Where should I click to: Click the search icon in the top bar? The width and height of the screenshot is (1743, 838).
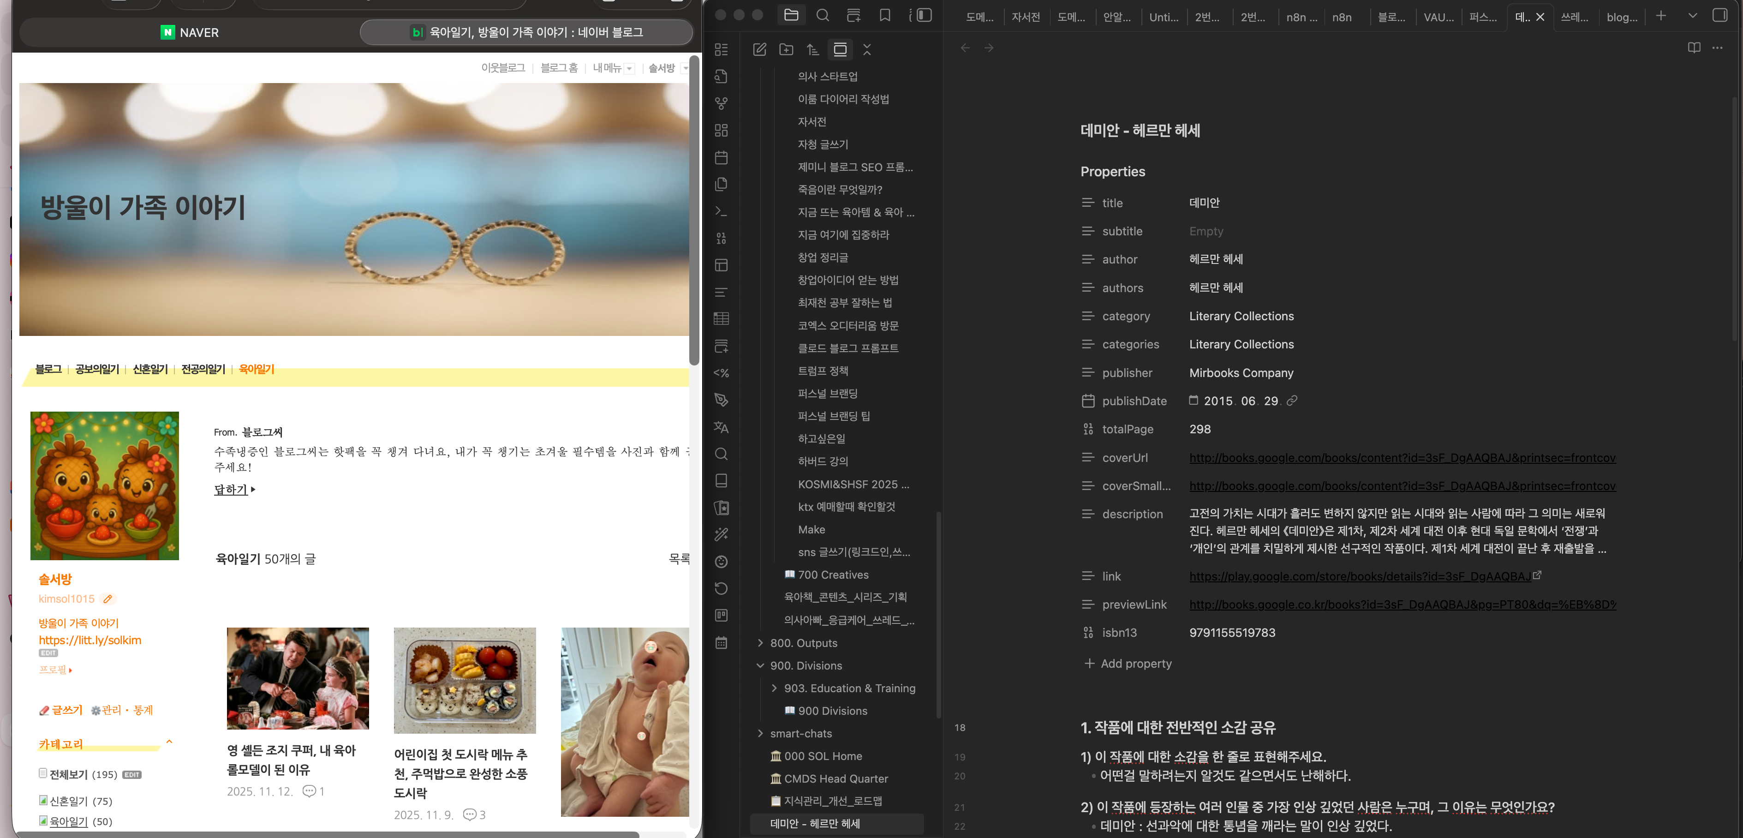823,16
